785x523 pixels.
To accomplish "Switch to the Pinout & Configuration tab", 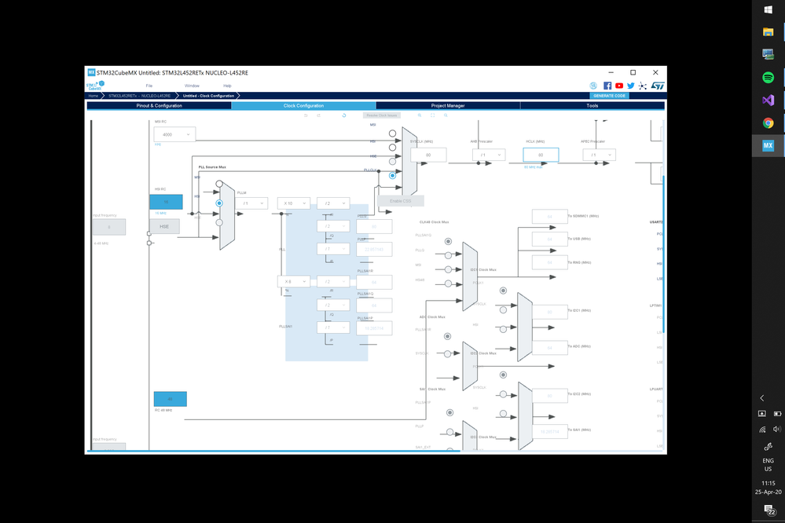I will click(160, 105).
